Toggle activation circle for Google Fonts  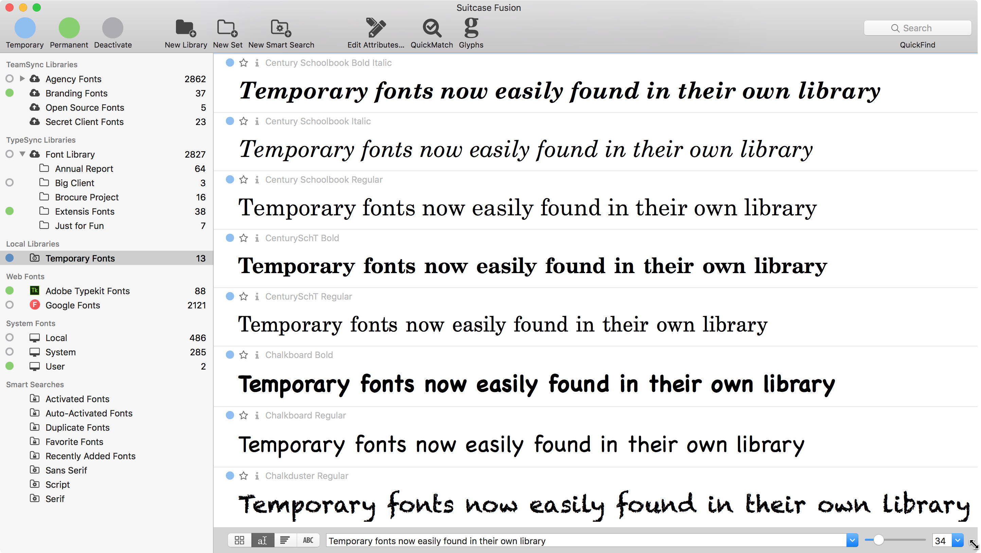pyautogui.click(x=10, y=305)
